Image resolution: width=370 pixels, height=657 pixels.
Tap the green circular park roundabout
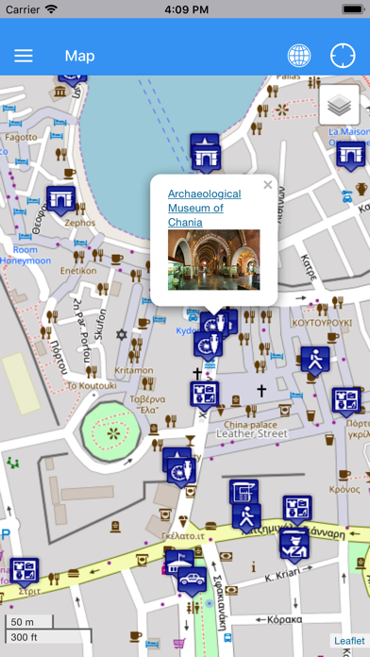pyautogui.click(x=110, y=432)
